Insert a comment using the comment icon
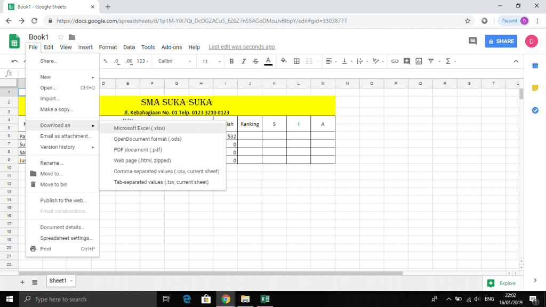The height and width of the screenshot is (307, 546). click(x=406, y=61)
